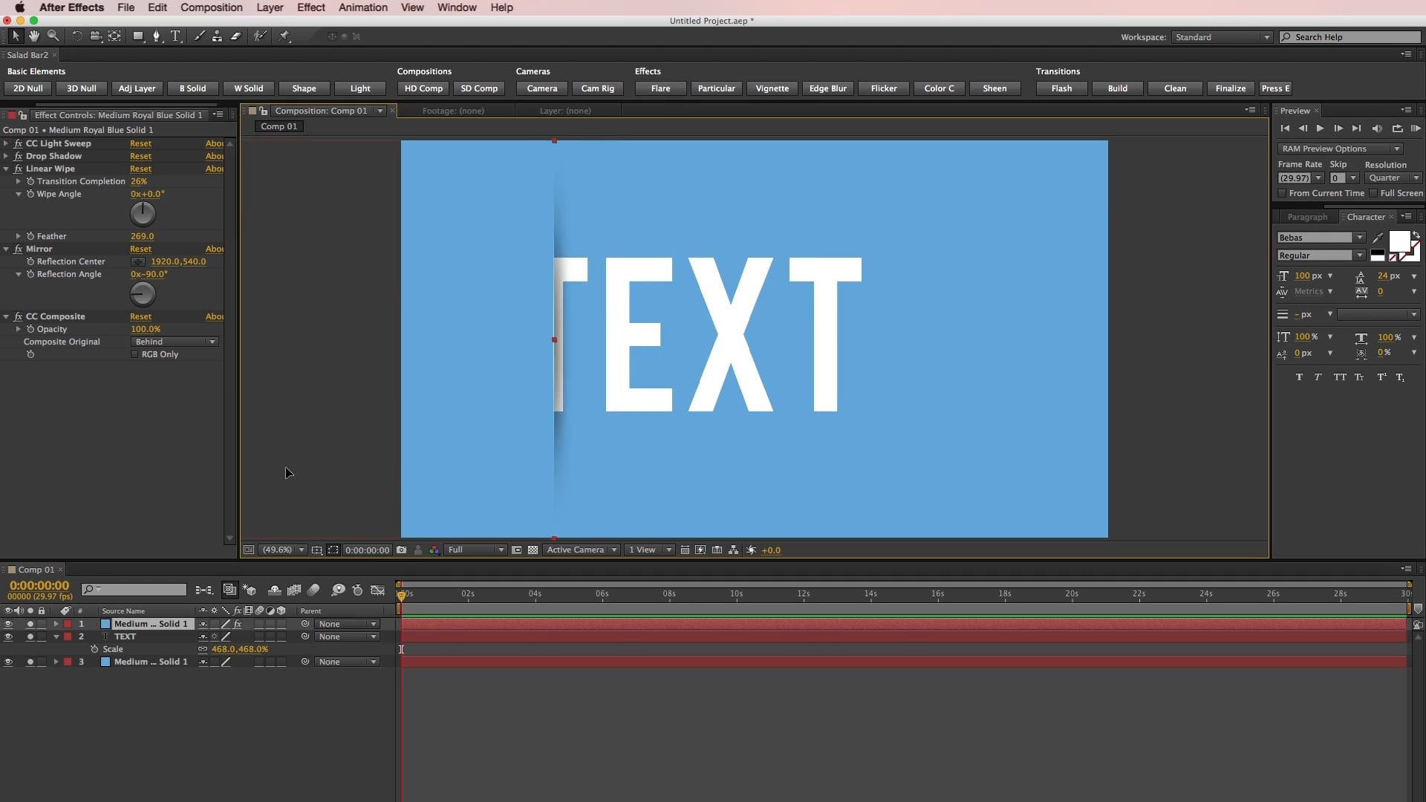The width and height of the screenshot is (1426, 802).
Task: Click the Wipe Angle dial
Action: pyautogui.click(x=143, y=215)
